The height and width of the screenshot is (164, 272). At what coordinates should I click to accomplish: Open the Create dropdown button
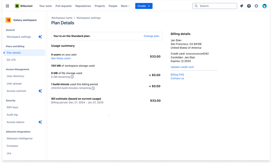[144, 6]
